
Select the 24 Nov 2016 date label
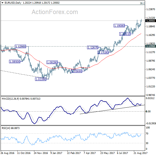(x=41, y=153)
